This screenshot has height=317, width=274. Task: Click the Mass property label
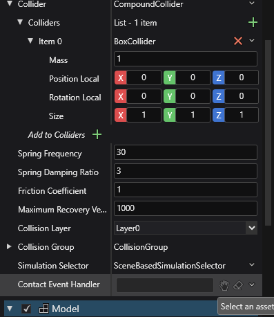(59, 60)
